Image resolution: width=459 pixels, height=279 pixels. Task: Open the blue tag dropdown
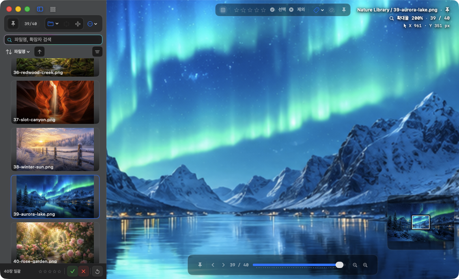(319, 10)
